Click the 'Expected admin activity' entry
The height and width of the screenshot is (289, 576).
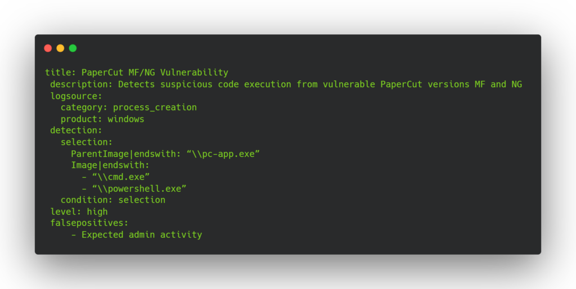[x=141, y=235]
